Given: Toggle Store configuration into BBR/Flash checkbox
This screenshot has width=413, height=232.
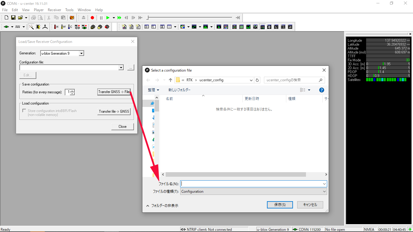Looking at the screenshot, I should [24, 111].
